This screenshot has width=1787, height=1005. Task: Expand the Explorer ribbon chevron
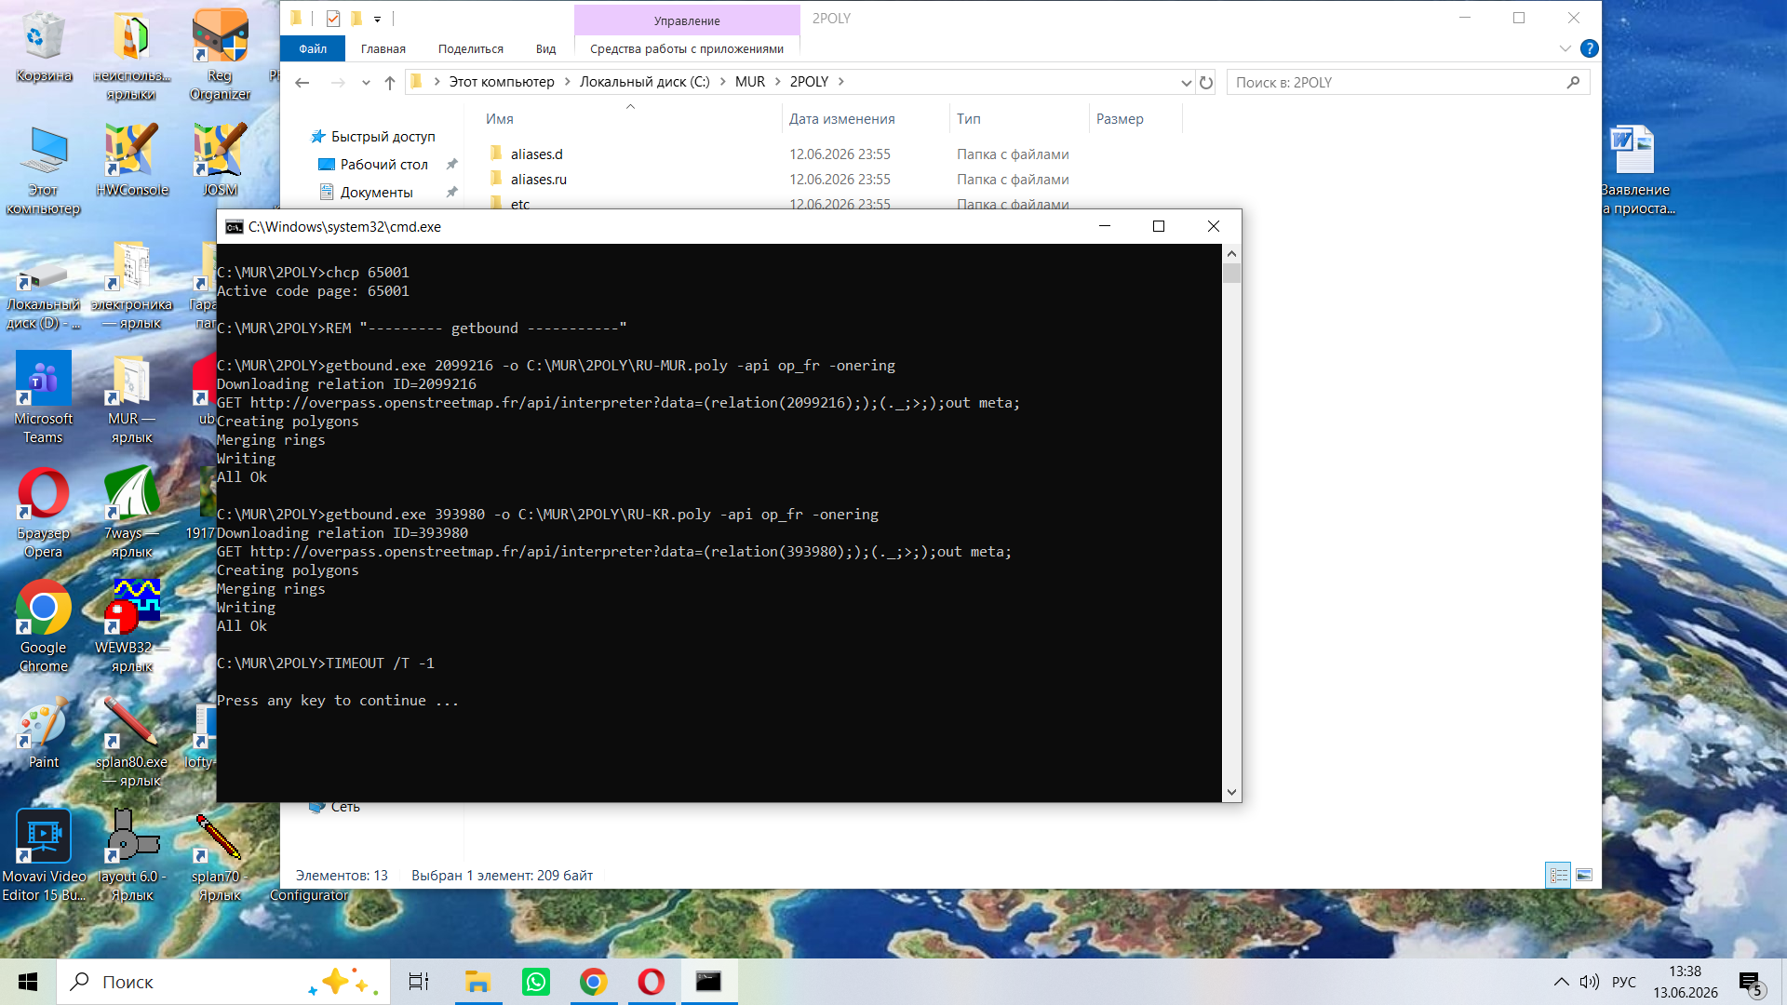pos(1565,48)
